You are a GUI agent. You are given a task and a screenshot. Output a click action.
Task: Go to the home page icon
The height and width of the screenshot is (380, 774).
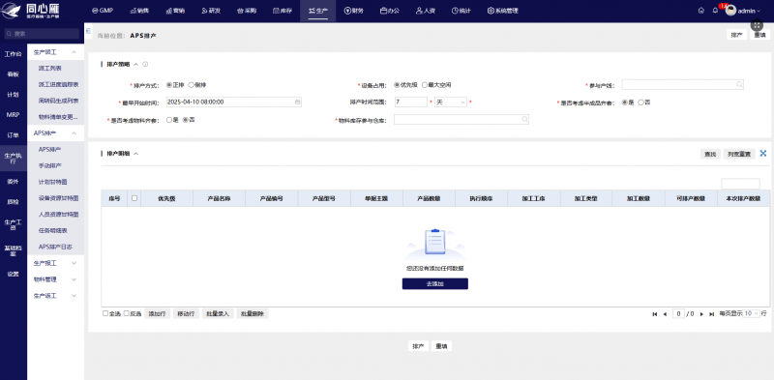coord(700,11)
